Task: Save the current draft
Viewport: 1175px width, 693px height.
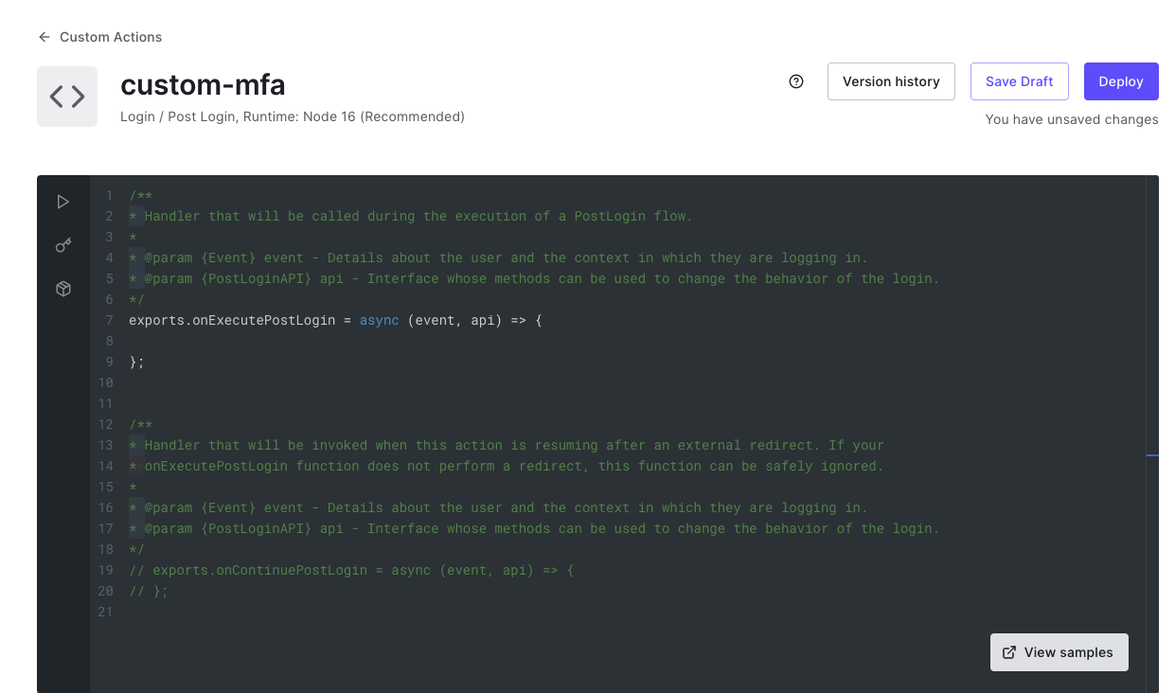Action: [1019, 81]
